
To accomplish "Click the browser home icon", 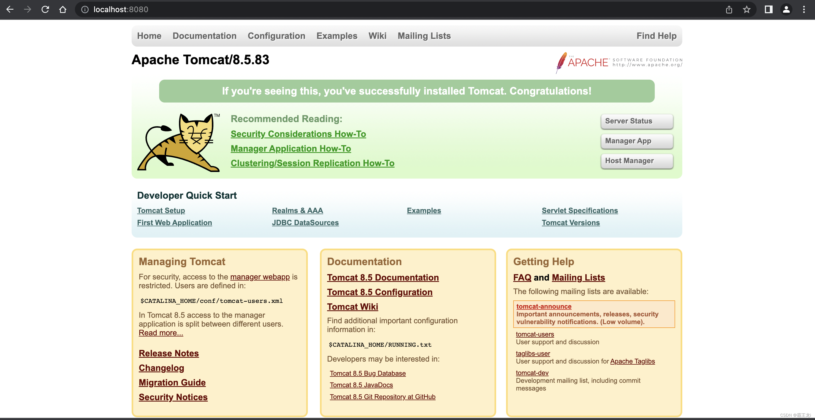I will (x=63, y=9).
